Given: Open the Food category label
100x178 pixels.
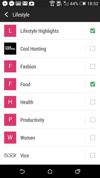Looking at the screenshot, I should tap(25, 84).
